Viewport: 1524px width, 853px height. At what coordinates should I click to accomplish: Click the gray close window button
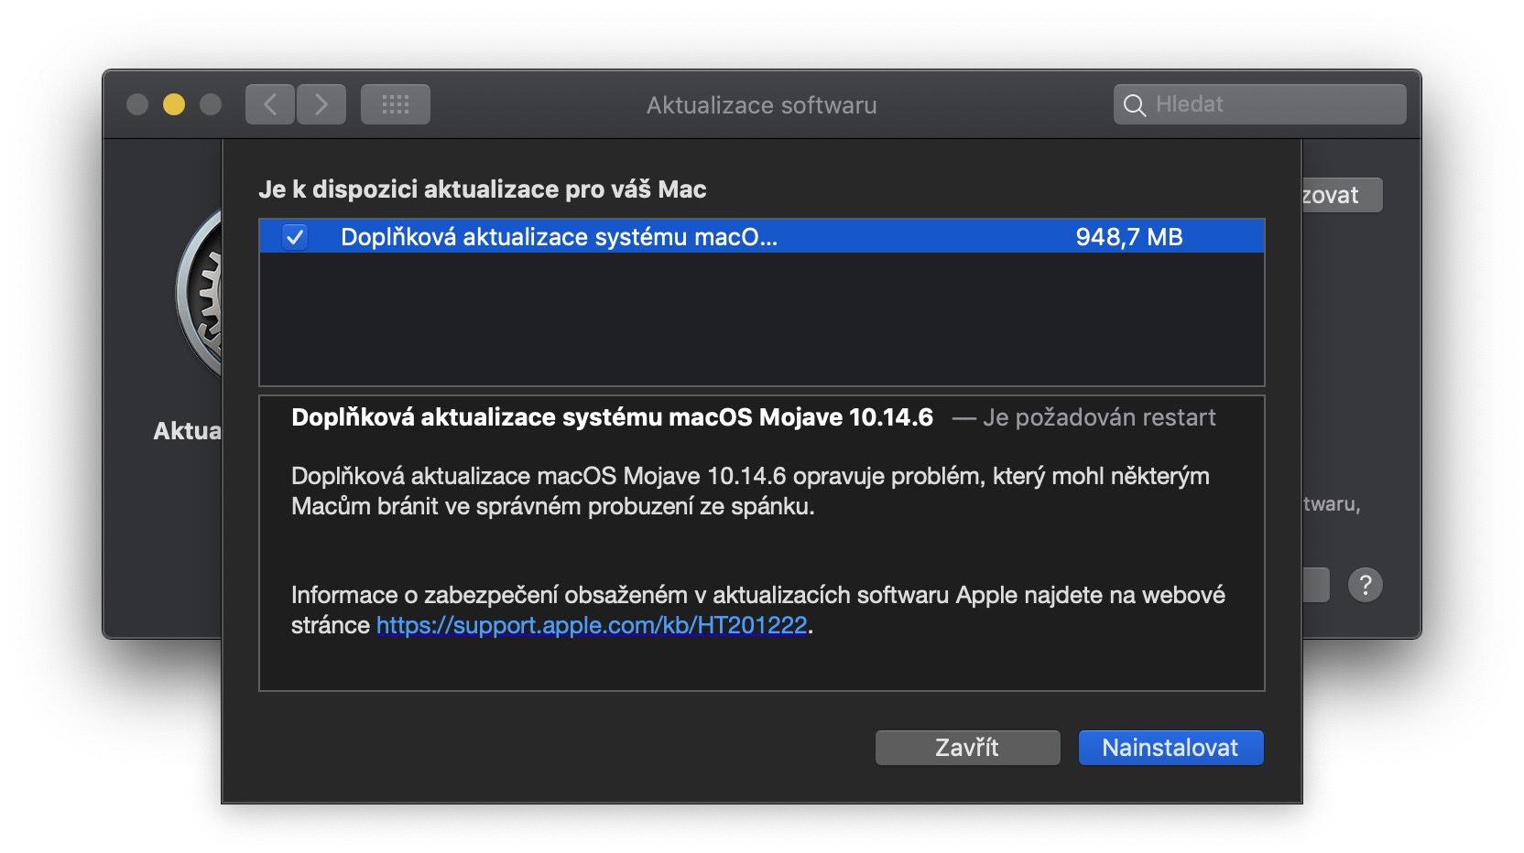click(137, 104)
